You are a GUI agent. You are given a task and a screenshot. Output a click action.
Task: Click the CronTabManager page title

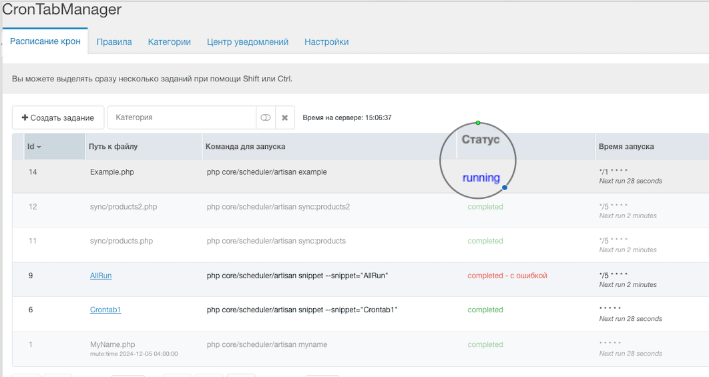click(x=62, y=9)
